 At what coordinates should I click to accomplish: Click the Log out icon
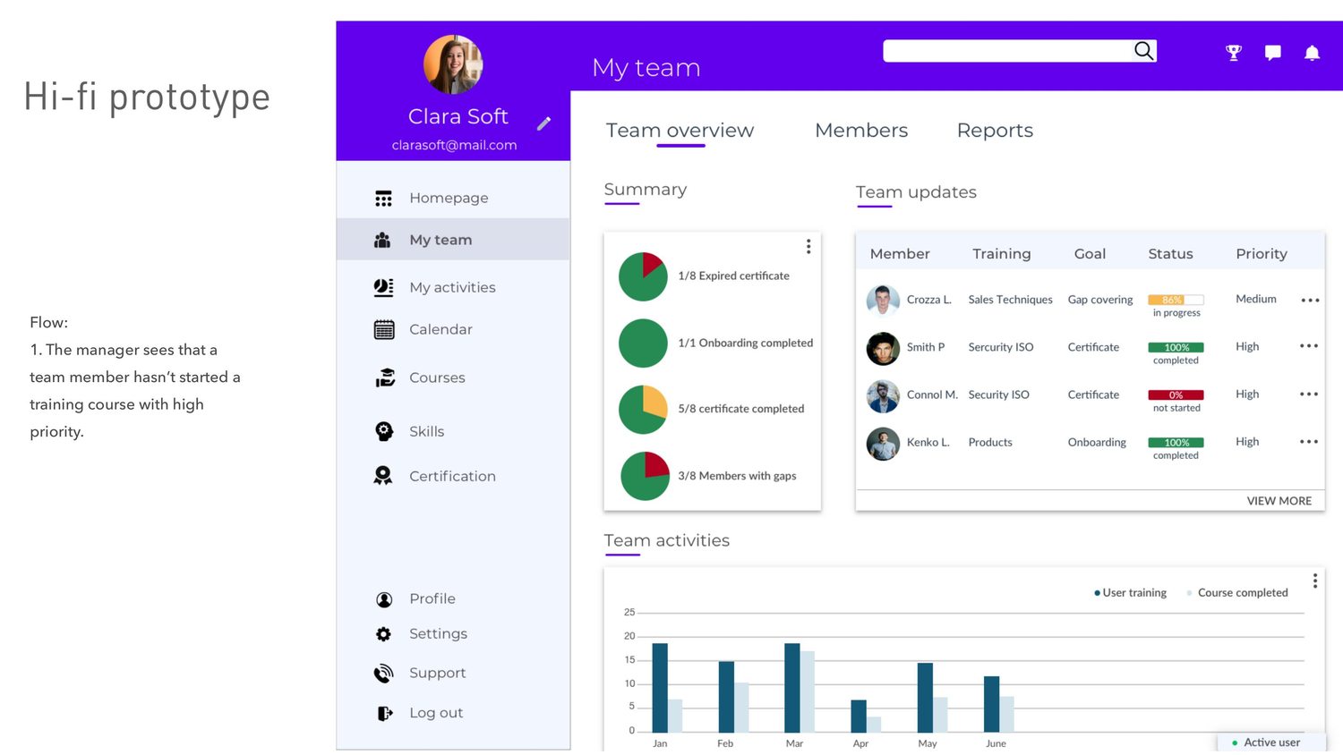pyautogui.click(x=385, y=713)
